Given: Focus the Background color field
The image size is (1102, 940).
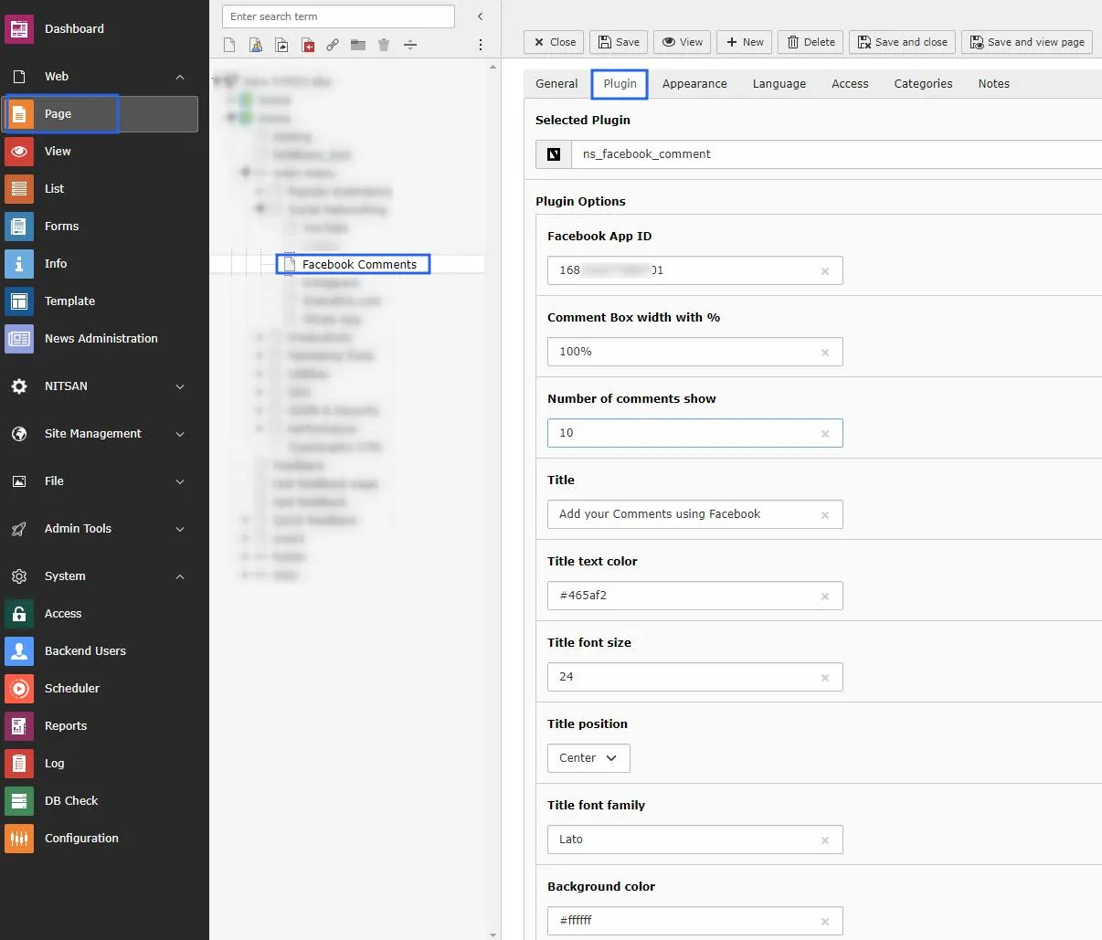Looking at the screenshot, I should click(x=694, y=921).
